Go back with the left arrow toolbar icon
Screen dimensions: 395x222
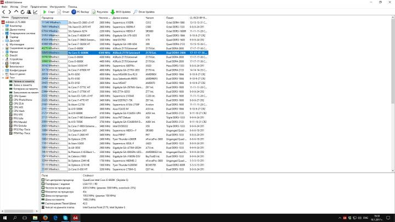[x=3, y=12]
